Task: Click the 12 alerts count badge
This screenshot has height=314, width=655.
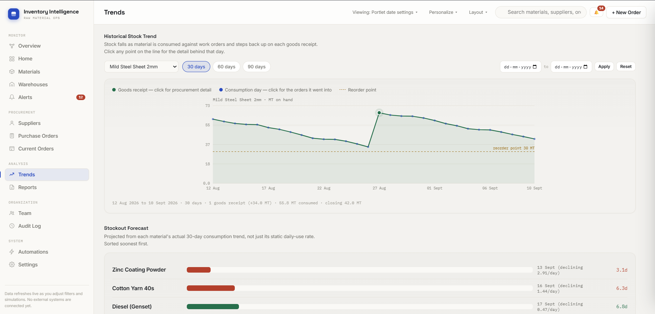Action: point(81,97)
